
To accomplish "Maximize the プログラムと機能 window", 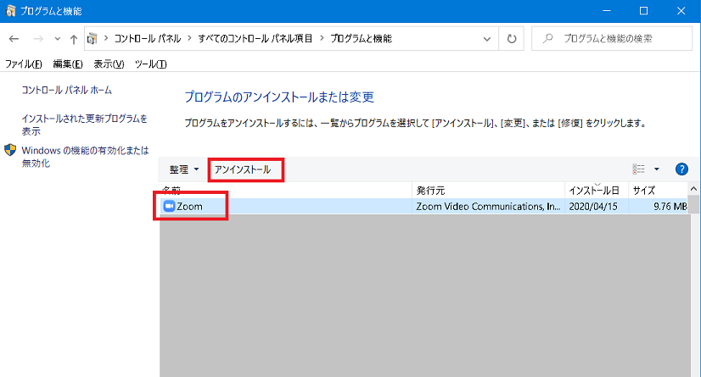I will [x=644, y=11].
